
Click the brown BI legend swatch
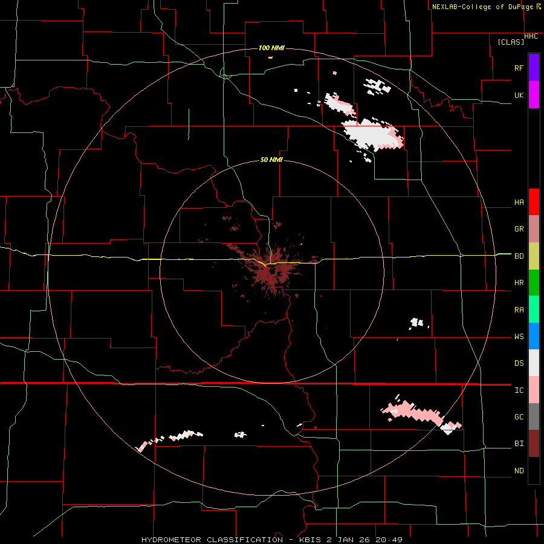[x=534, y=444]
